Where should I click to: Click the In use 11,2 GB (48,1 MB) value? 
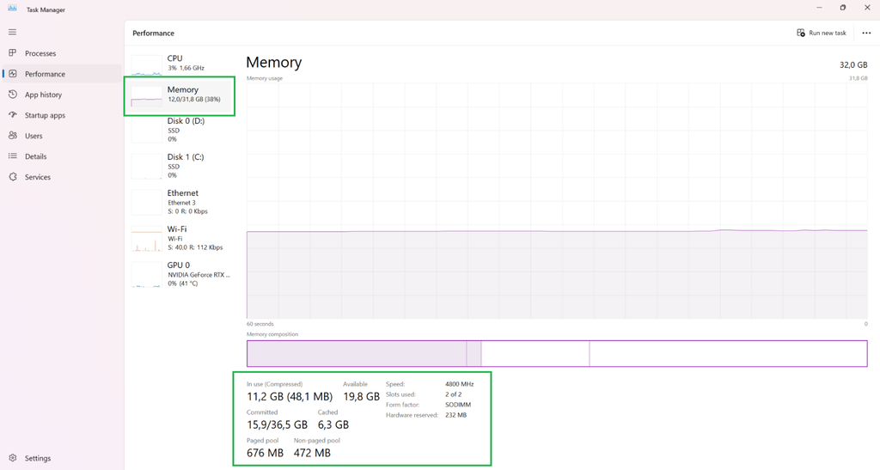pos(290,396)
